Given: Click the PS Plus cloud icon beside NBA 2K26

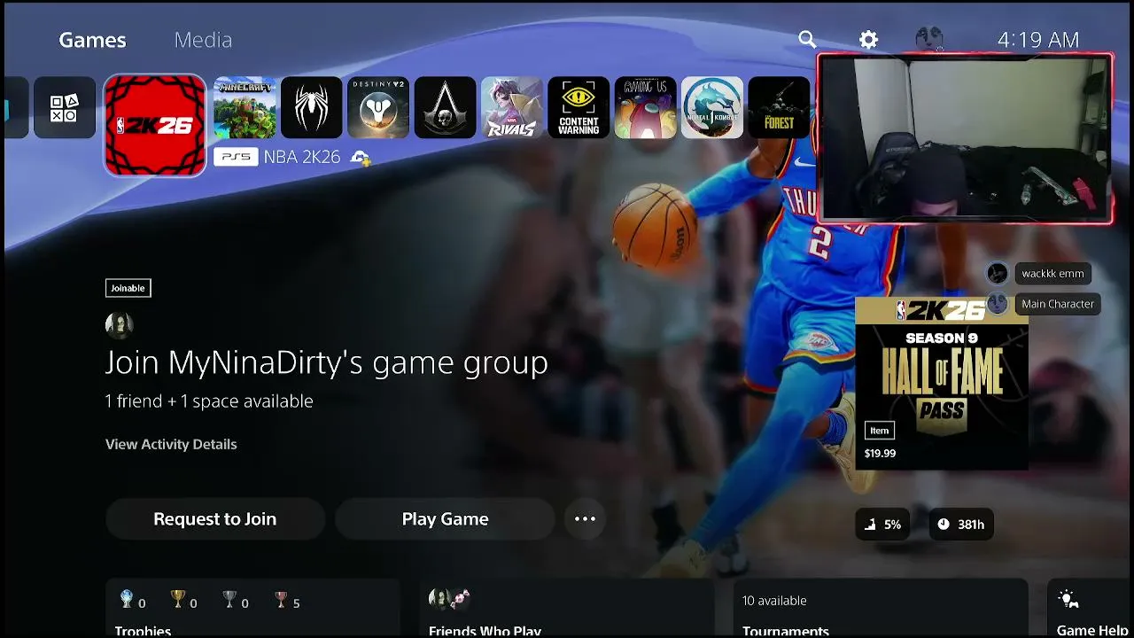Looking at the screenshot, I should [361, 158].
